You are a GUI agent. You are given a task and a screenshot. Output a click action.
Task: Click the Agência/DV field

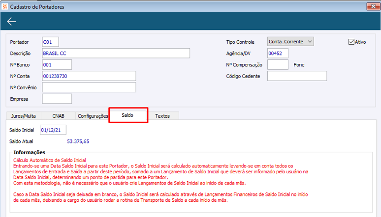click(278, 53)
